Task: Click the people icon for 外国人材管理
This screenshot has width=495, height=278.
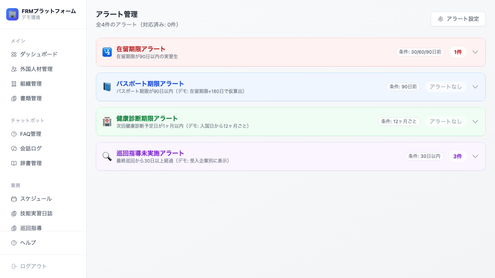Action: [14, 69]
